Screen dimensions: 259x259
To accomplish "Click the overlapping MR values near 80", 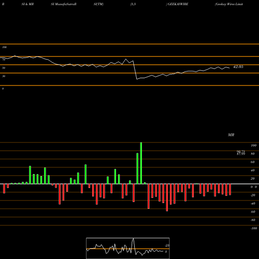I will (241, 153).
